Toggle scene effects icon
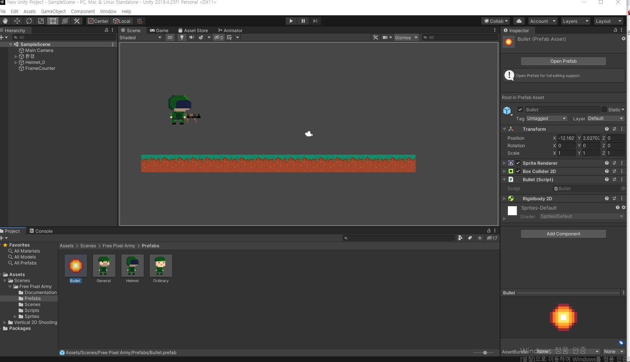630x362 pixels. (201, 37)
